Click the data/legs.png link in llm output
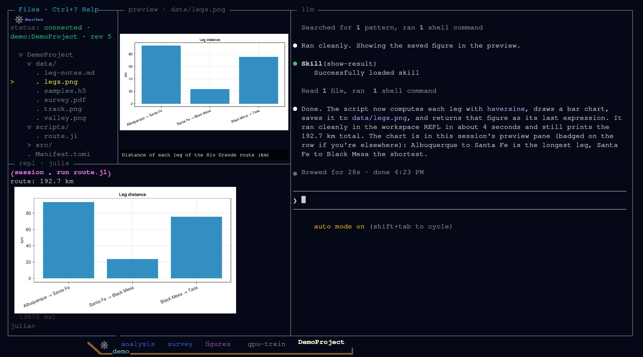Image resolution: width=643 pixels, height=357 pixels. pos(379,118)
